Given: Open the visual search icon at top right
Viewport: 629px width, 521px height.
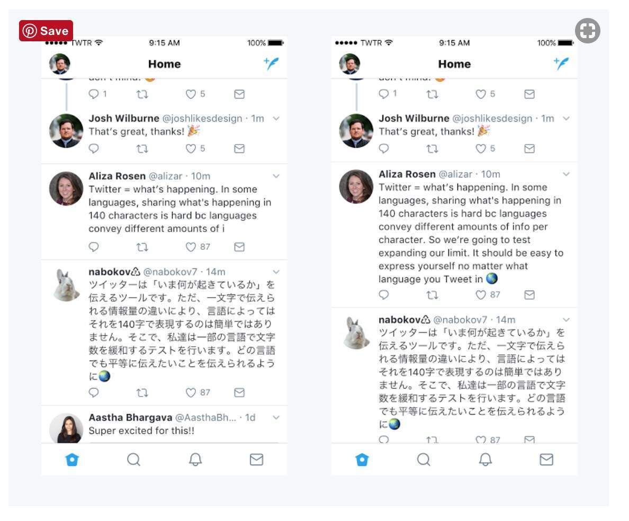Looking at the screenshot, I should pos(587,31).
